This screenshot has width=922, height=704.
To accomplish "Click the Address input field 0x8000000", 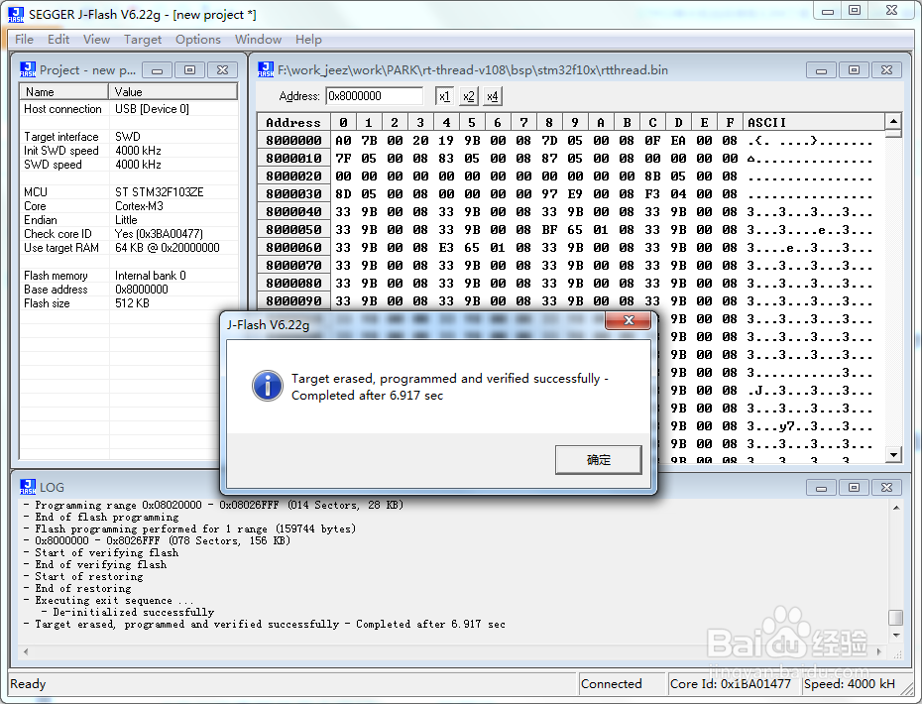I will click(x=374, y=96).
